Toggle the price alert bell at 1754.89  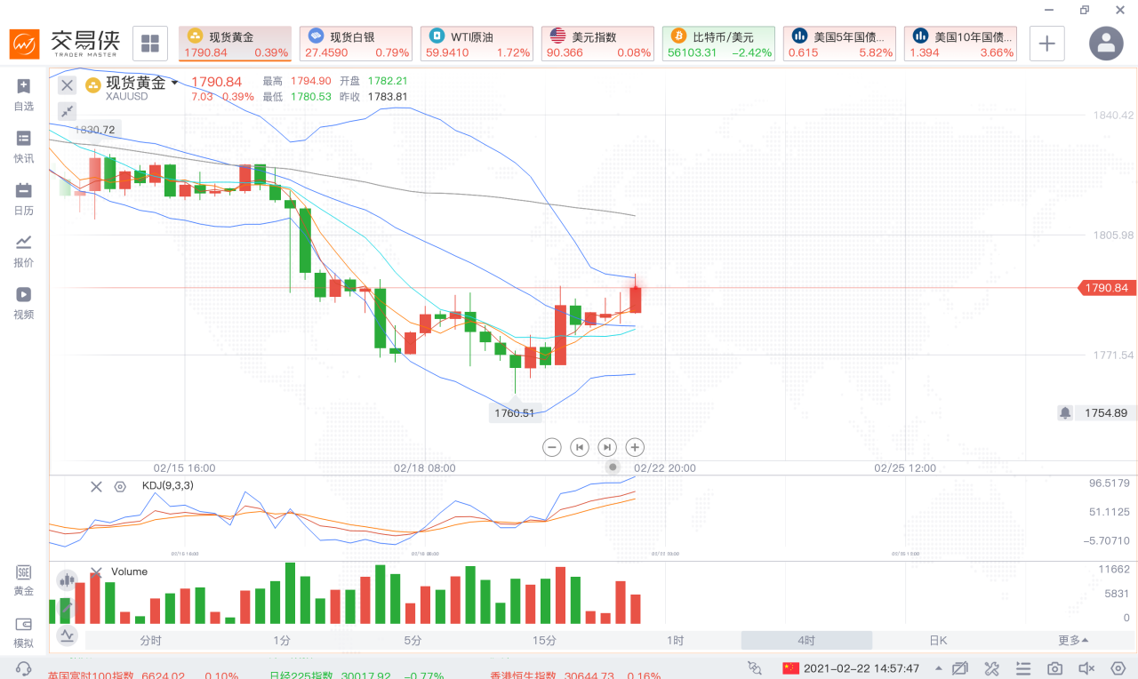[1065, 413]
